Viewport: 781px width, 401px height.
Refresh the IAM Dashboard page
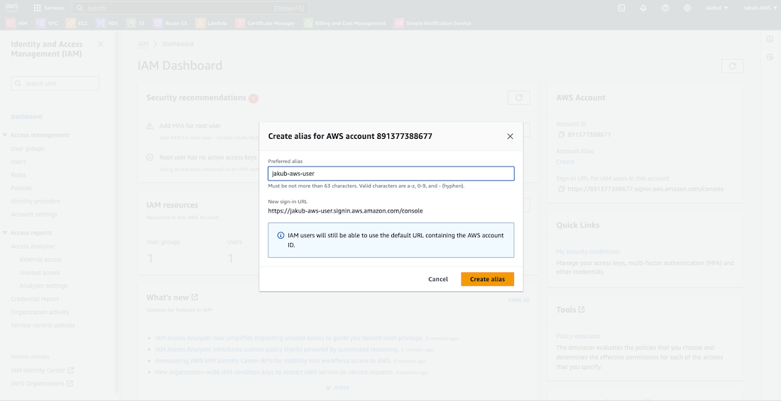[x=732, y=66]
